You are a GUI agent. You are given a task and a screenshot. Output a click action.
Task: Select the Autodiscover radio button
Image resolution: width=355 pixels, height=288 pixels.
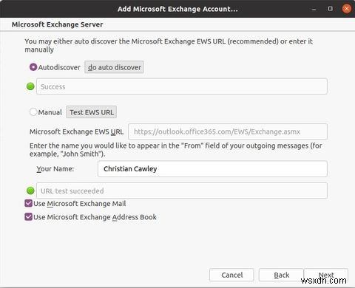(x=33, y=67)
